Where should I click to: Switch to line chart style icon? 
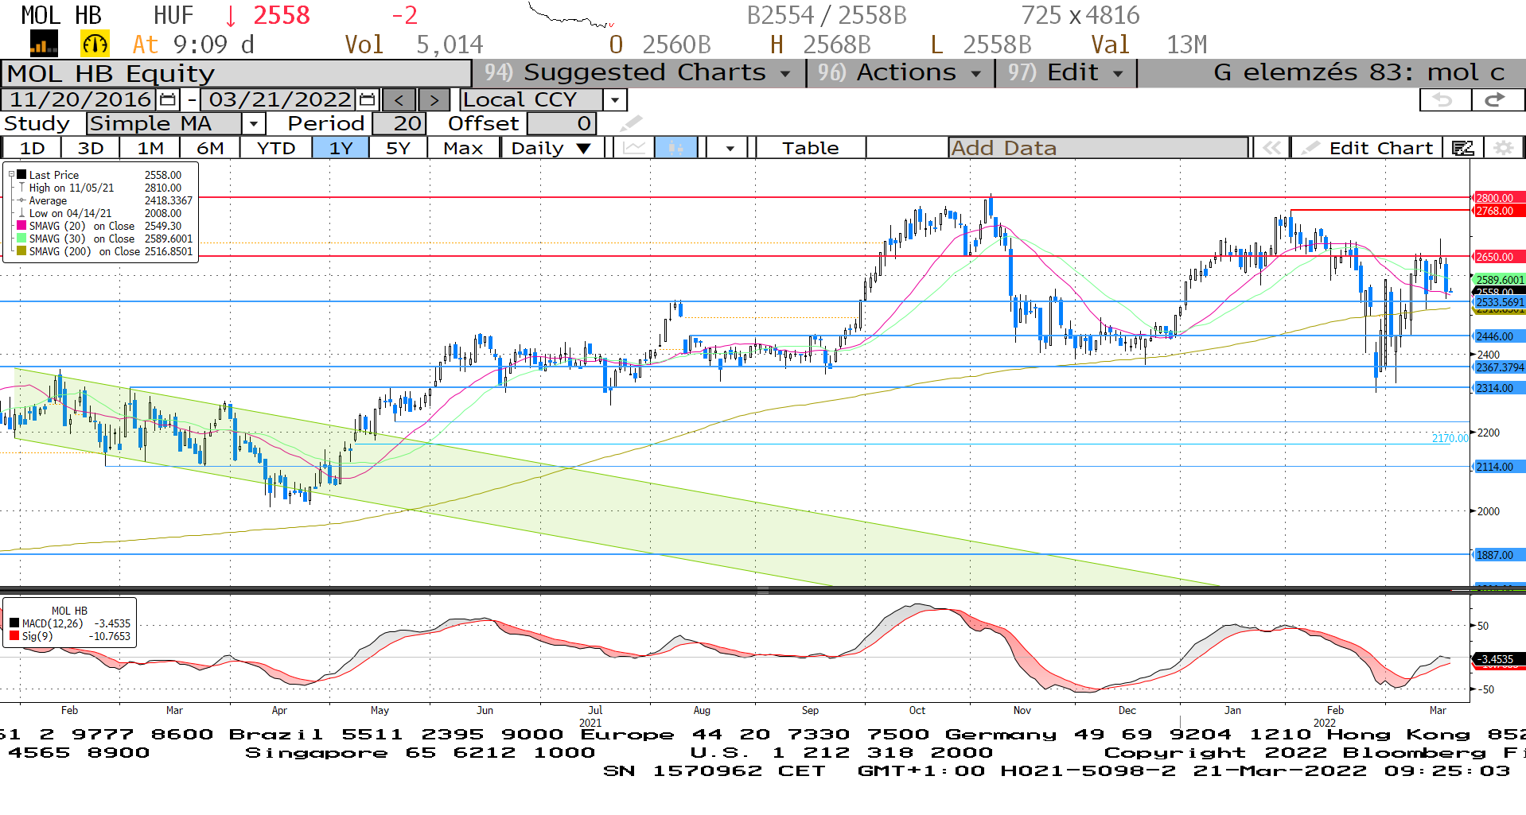[634, 148]
